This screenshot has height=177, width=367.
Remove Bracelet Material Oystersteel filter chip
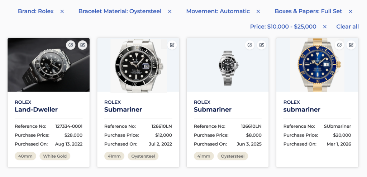[x=170, y=11]
